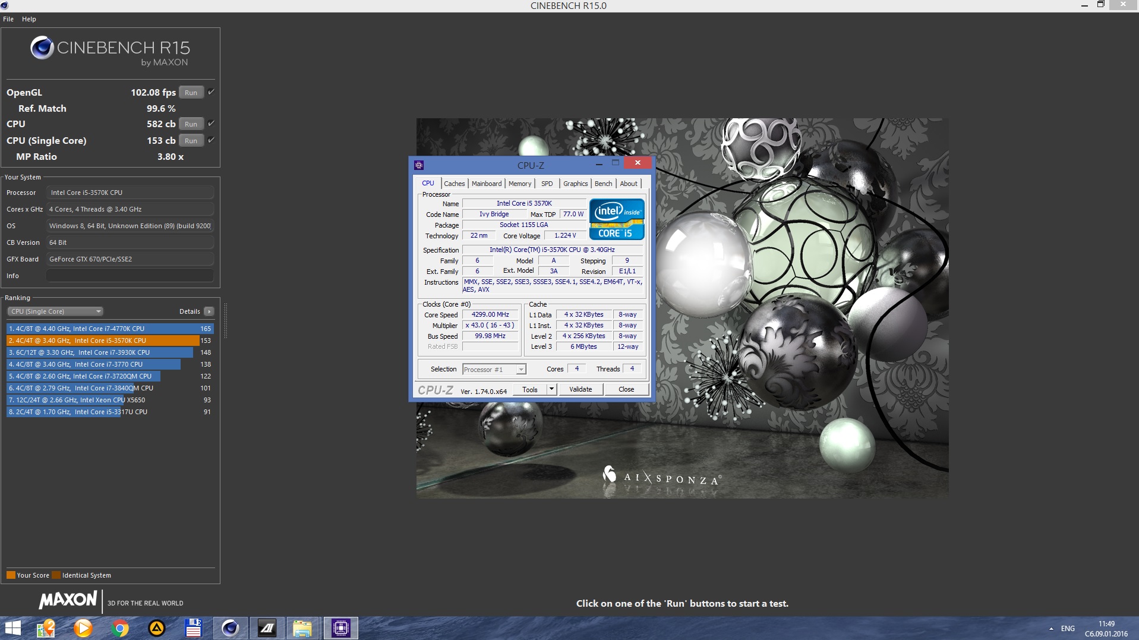Open the first pinned taskbar app icon
Screen dimensions: 1139x640
(x=46, y=628)
